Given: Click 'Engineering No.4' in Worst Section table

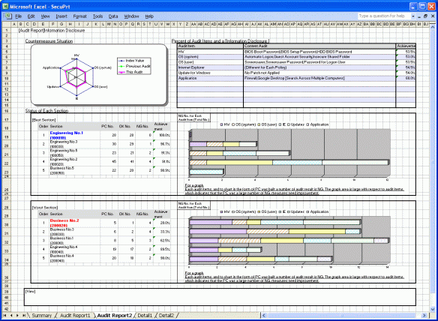Looking at the screenshot, I should [x=64, y=247].
